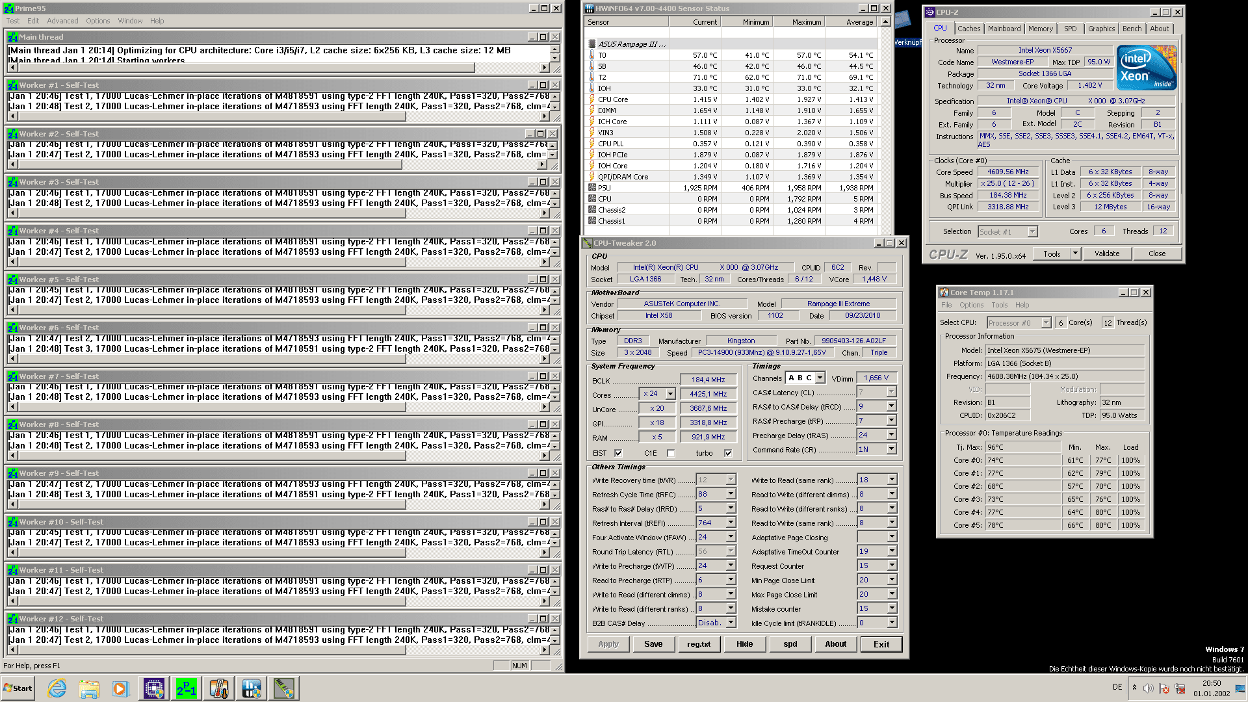Click the HWiNFO64 vertical scrollbar up arrow
The height and width of the screenshot is (702, 1248).
[x=885, y=22]
